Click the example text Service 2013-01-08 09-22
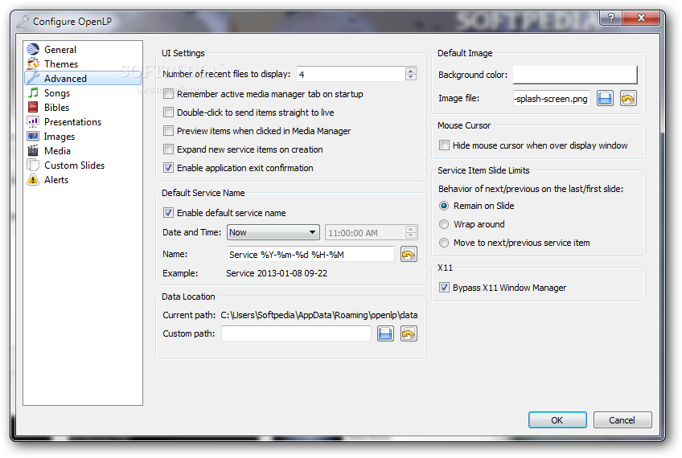Image resolution: width=682 pixels, height=458 pixels. pos(277,273)
